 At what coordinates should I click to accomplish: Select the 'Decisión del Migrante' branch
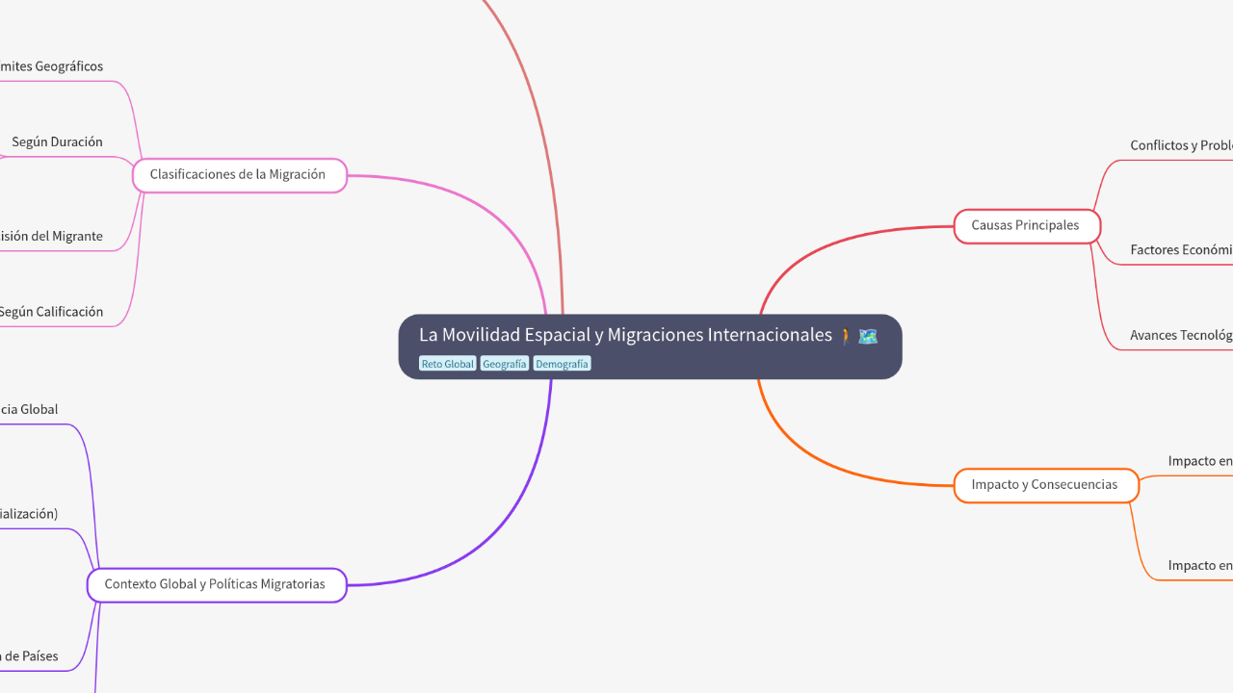tap(52, 235)
